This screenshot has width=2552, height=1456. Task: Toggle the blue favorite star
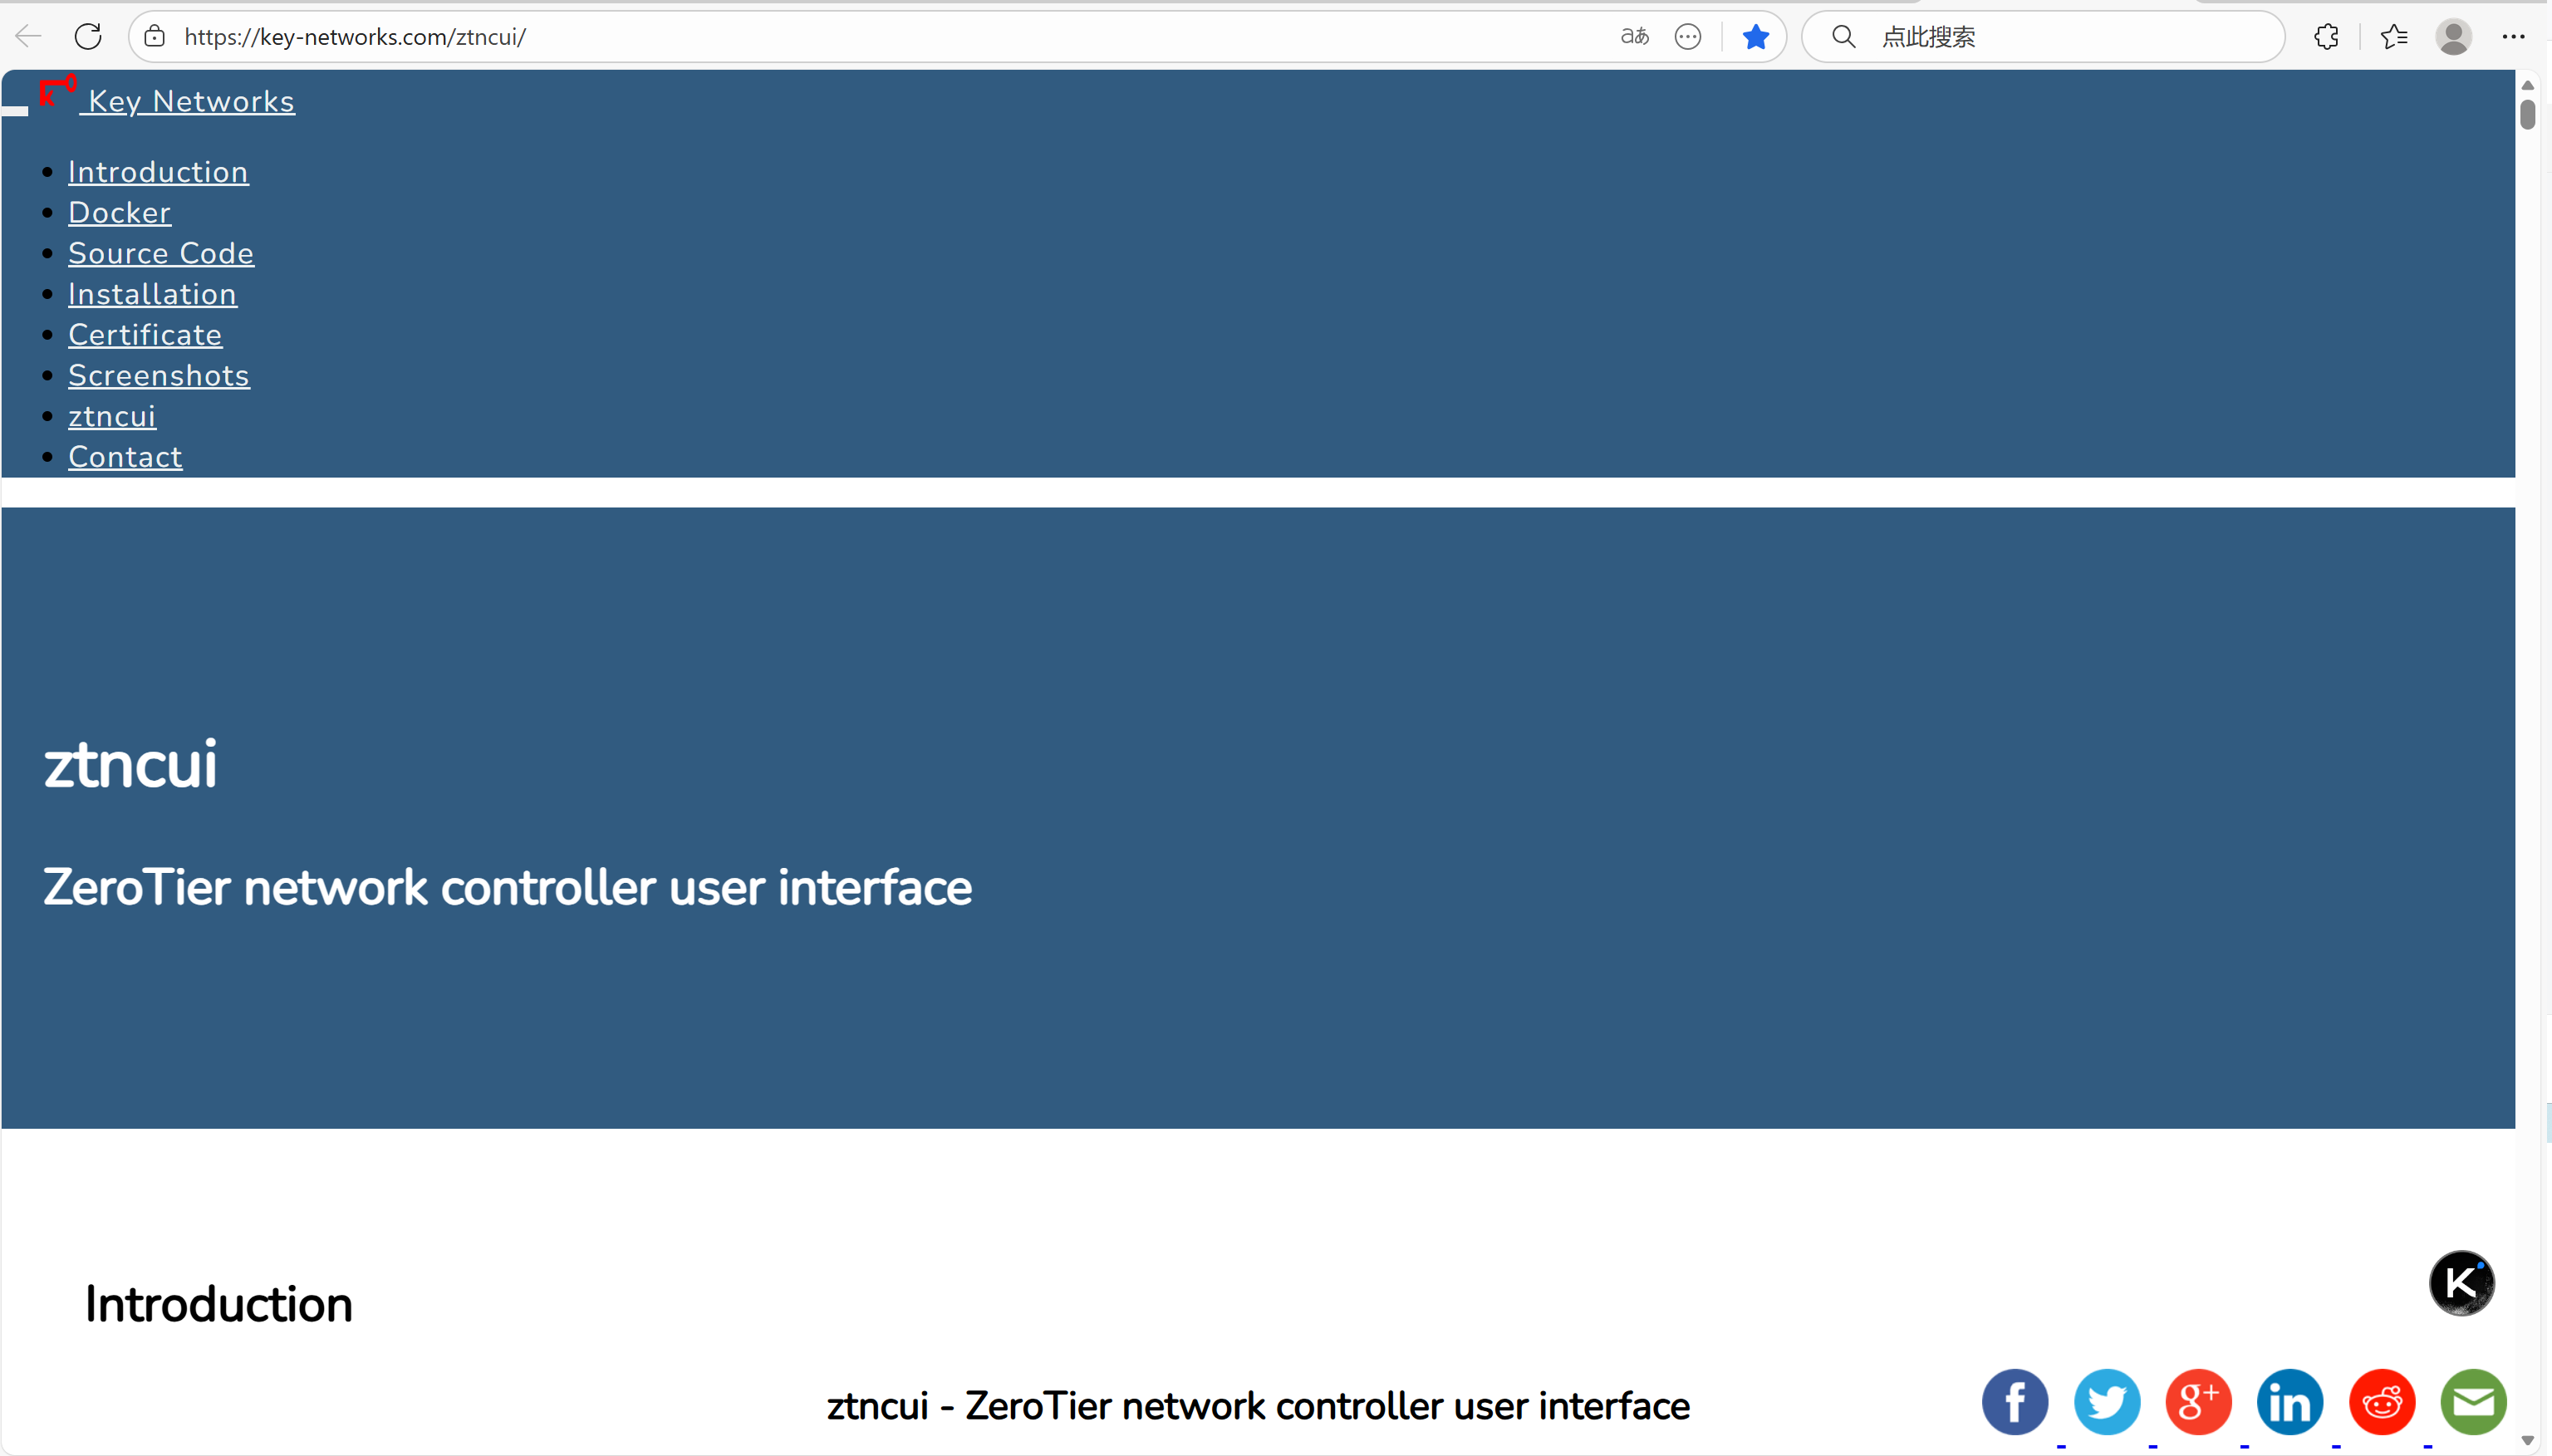pos(1755,37)
